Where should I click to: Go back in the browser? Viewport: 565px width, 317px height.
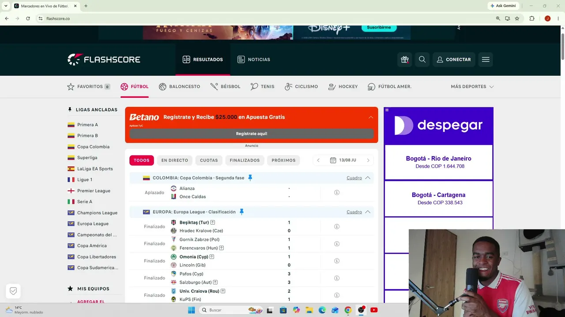coord(7,18)
